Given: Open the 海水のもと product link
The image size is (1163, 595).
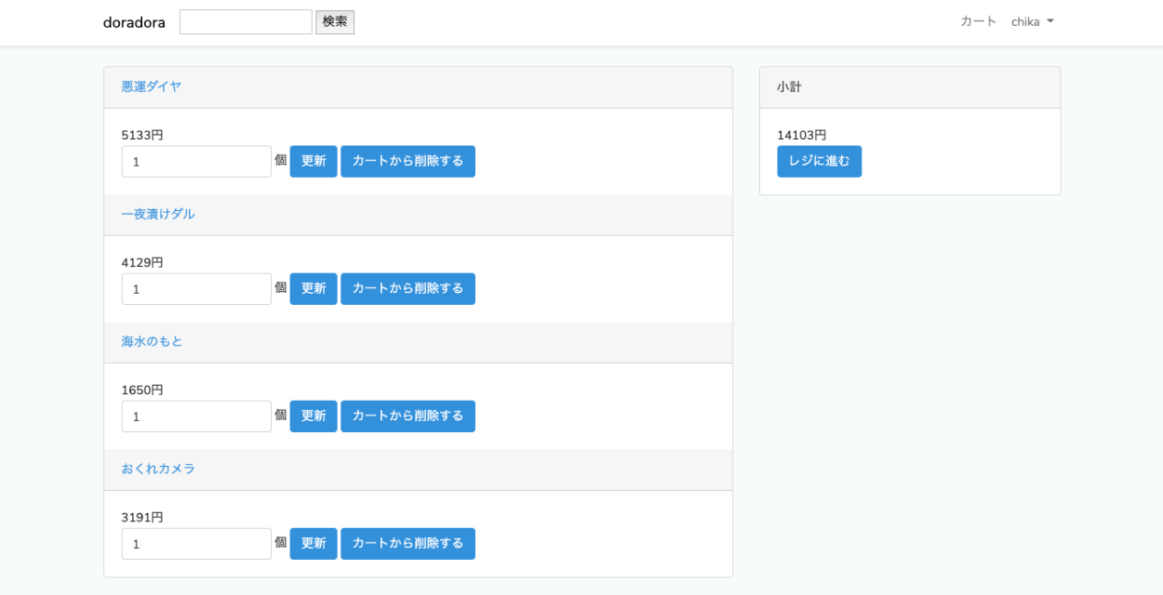Looking at the screenshot, I should point(152,341).
